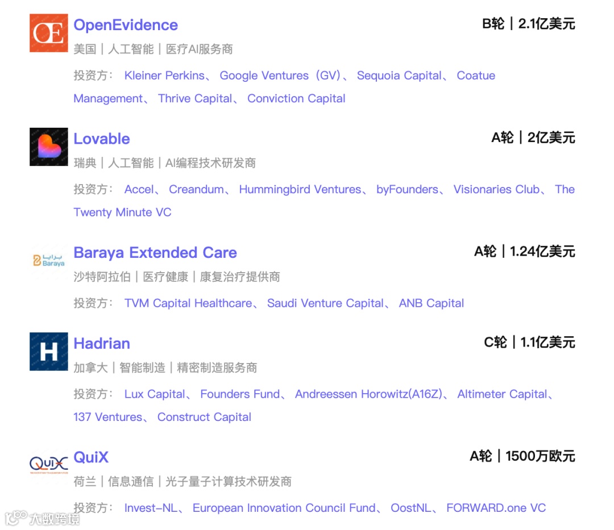The height and width of the screenshot is (530, 614).
Task: Open the Visionaries Club investor link
Action: pyautogui.click(x=496, y=189)
